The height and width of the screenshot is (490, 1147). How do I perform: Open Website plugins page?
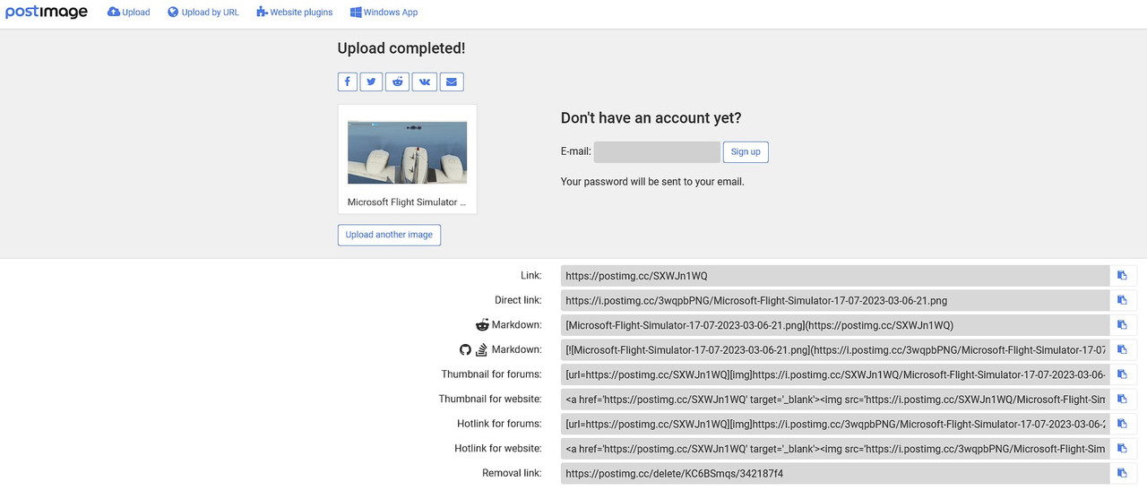point(295,13)
